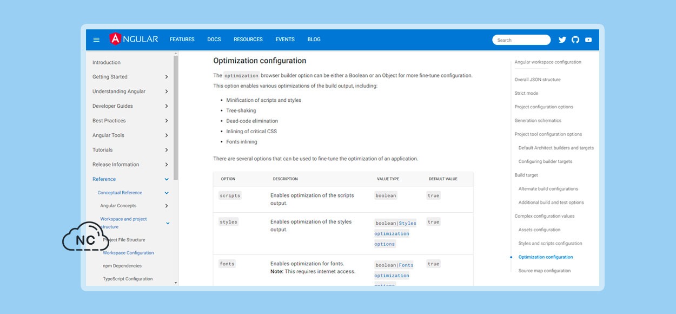Jump to Complex configuration values

click(x=545, y=216)
